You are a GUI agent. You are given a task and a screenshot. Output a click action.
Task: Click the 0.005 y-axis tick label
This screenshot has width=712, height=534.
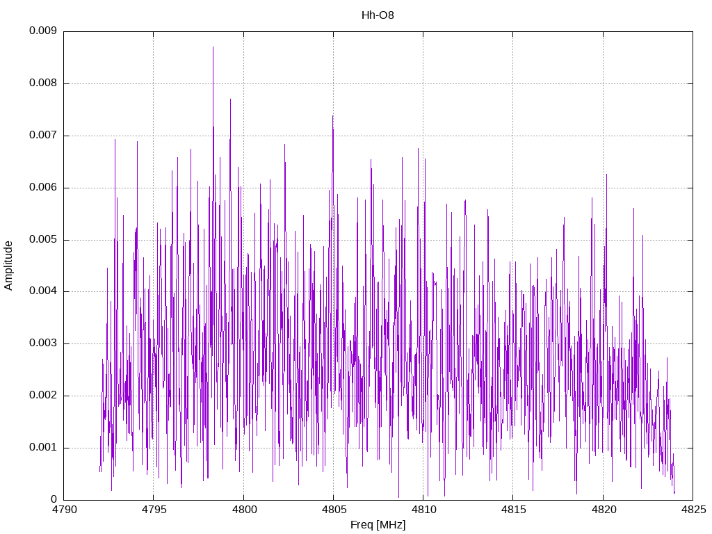pos(43,239)
